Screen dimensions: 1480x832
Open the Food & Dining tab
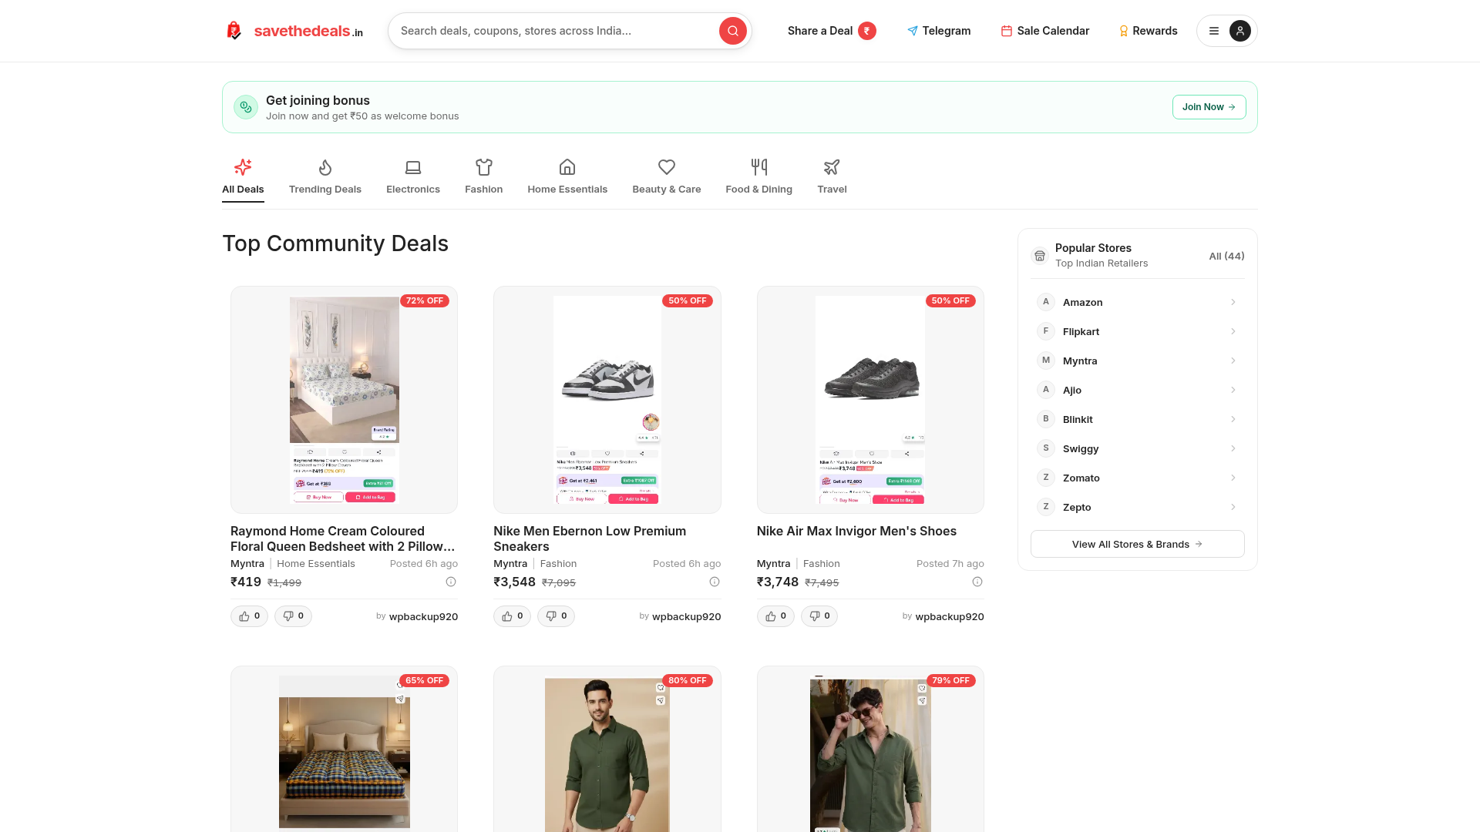point(759,177)
